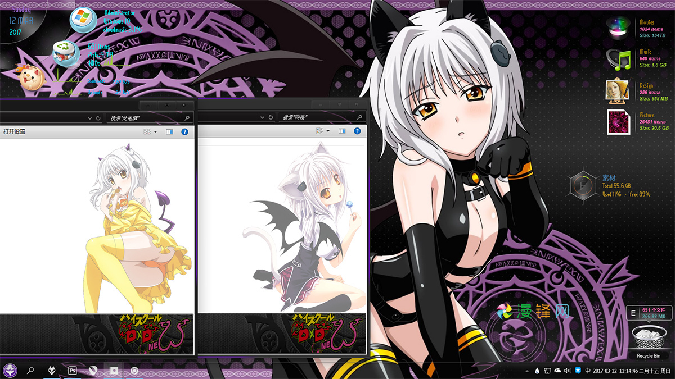The height and width of the screenshot is (379, 675).
Task: Open the 素材 drive gauge icon
Action: pos(583,185)
